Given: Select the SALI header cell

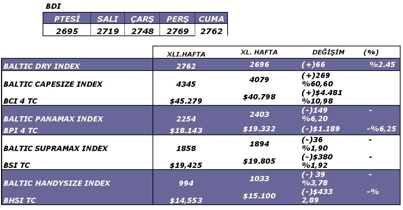Looking at the screenshot, I should (x=107, y=19).
